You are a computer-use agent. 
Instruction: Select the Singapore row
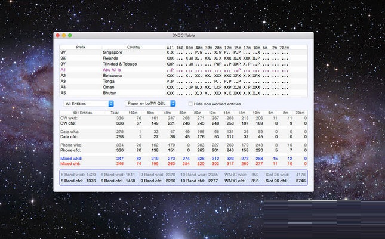183,52
